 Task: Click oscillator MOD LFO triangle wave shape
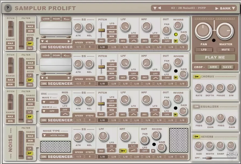coord(65,114)
